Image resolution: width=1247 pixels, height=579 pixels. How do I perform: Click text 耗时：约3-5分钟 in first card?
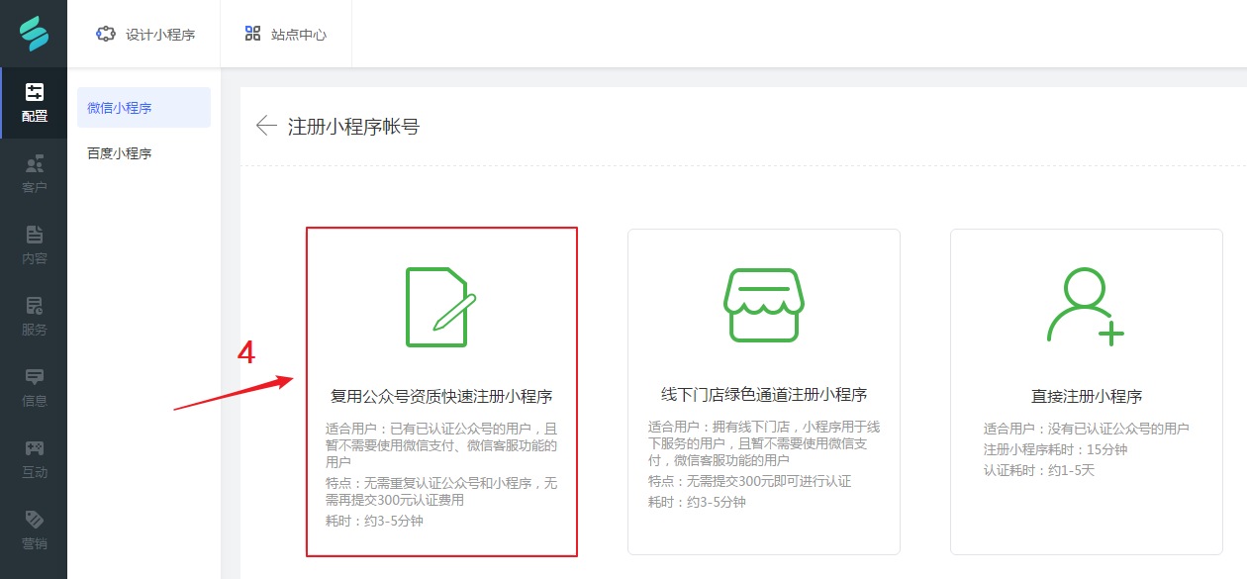click(374, 520)
